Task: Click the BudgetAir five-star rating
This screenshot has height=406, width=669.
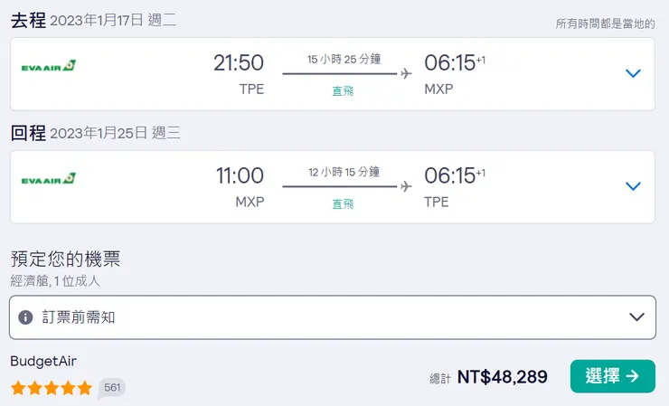Action: [52, 388]
